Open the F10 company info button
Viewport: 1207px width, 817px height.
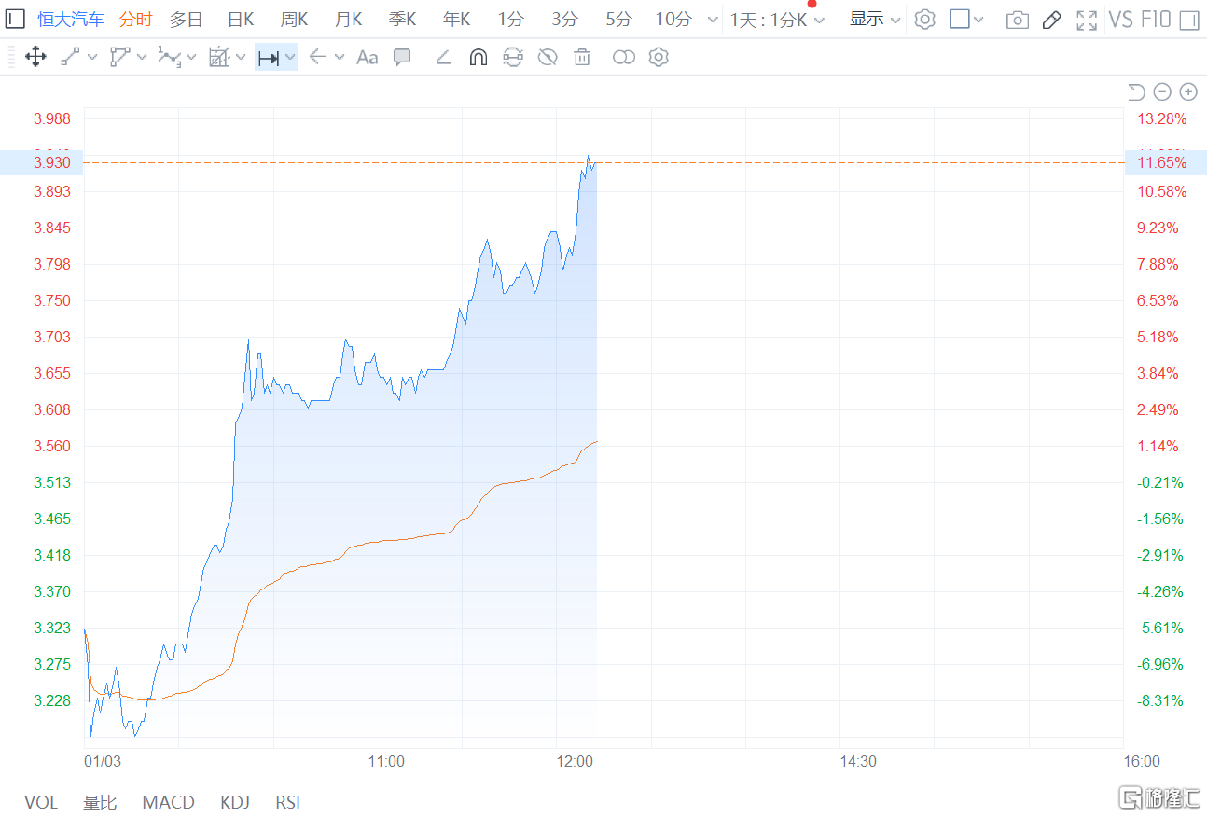point(1156,20)
